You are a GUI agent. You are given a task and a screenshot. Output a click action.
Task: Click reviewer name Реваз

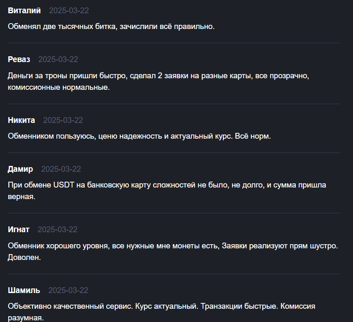19,59
